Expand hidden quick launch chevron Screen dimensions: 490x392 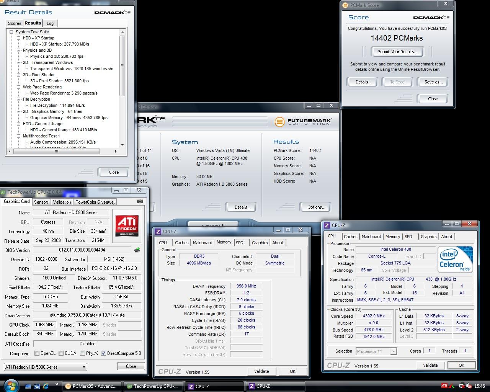click(57, 384)
